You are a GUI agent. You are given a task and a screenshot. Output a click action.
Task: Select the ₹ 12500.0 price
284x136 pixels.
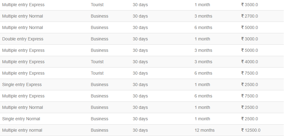(x=251, y=130)
